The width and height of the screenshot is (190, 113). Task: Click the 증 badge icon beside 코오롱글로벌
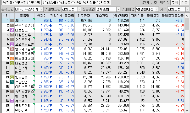pyautogui.click(x=12, y=44)
